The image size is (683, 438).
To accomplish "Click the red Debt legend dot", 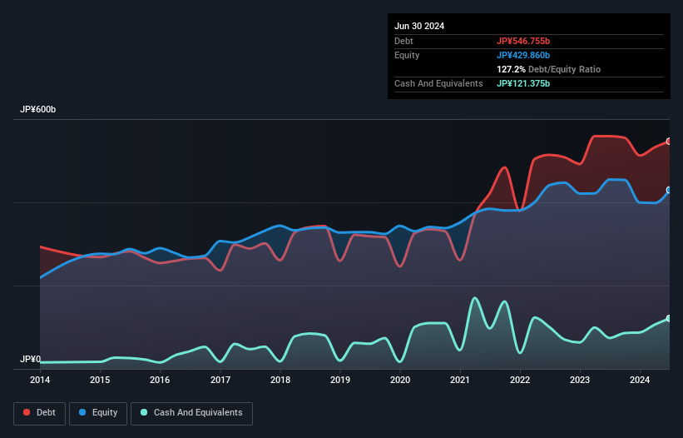I will tap(27, 412).
